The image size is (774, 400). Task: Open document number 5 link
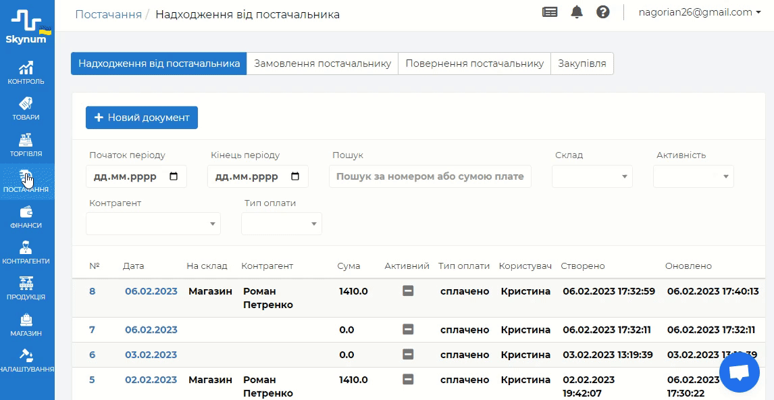coord(92,380)
